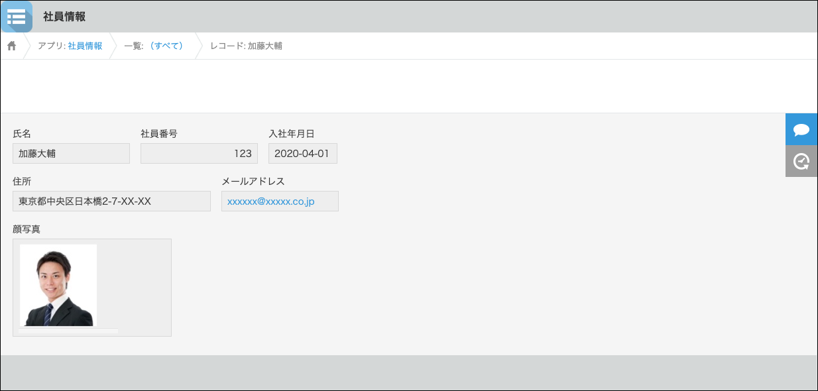
Task: Go to the home icon in breadcrumb
Action: [x=11, y=46]
